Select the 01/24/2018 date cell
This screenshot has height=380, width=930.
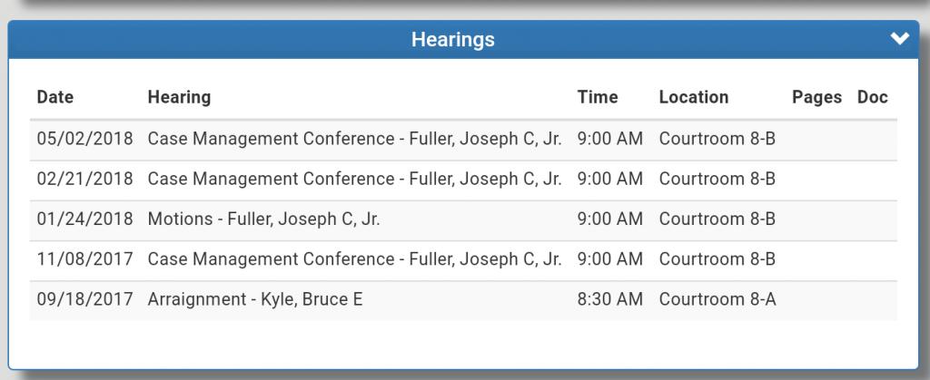(x=84, y=219)
